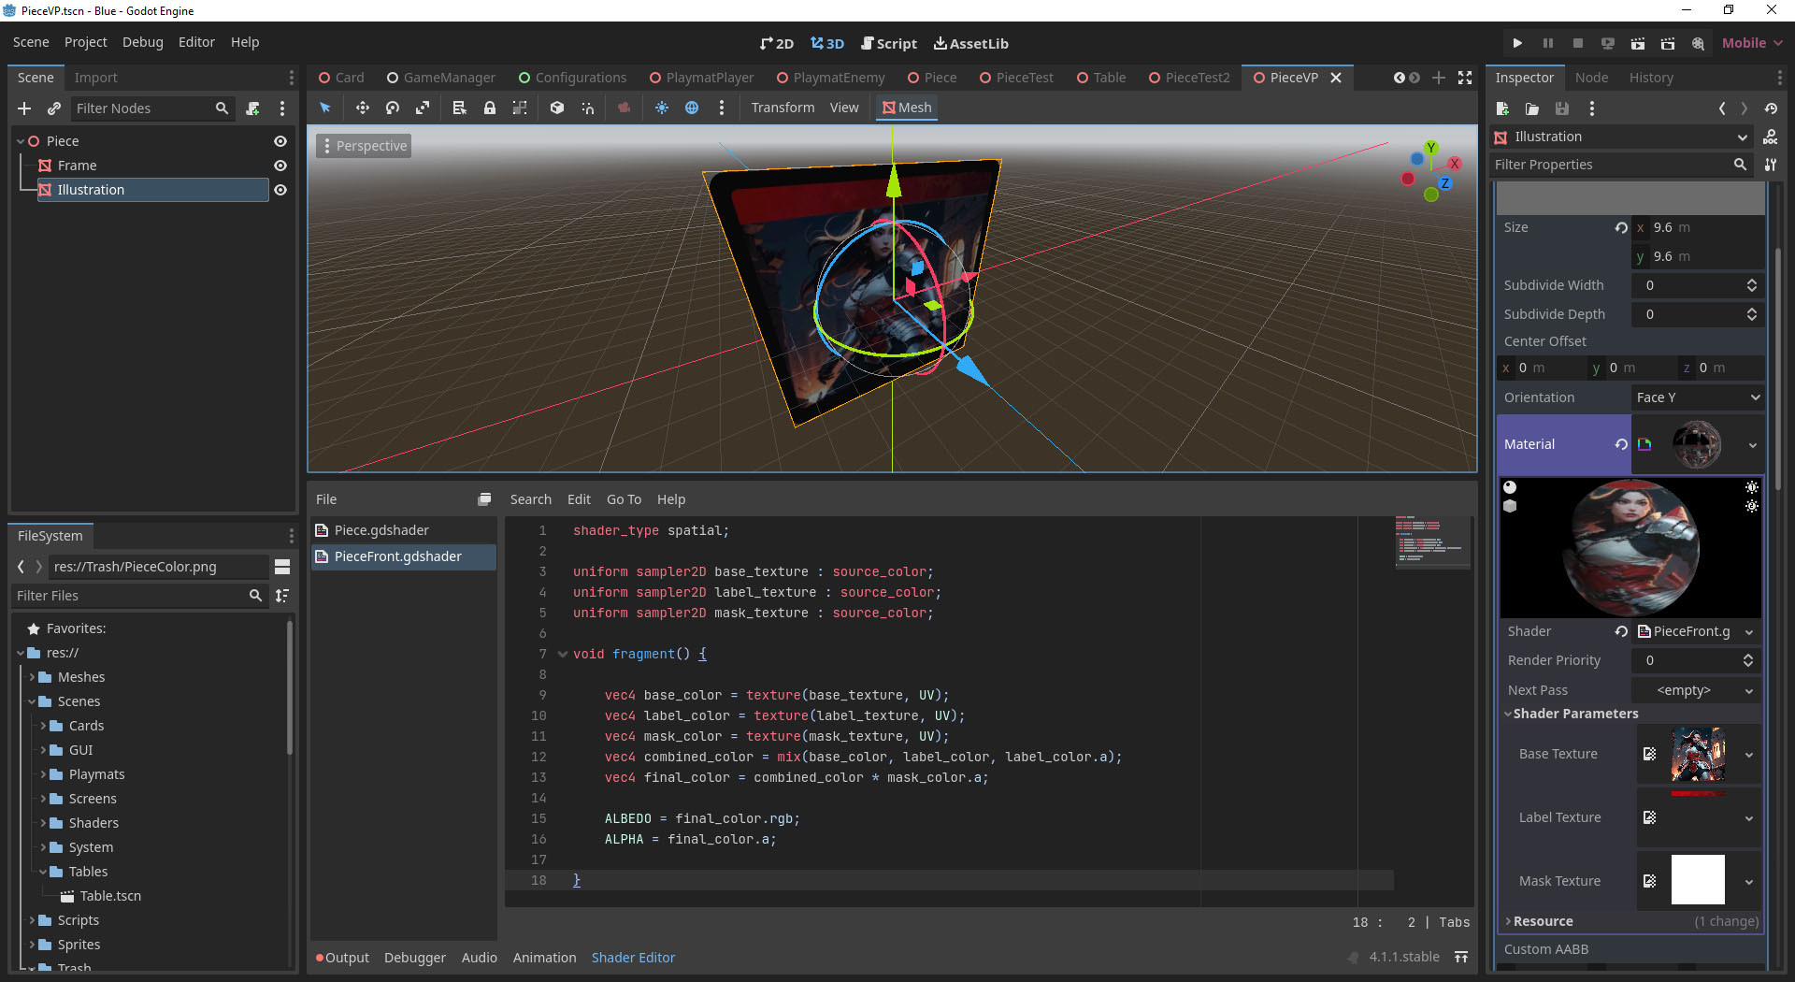Hide the Illustration node
This screenshot has width=1795, height=982.
[280, 190]
